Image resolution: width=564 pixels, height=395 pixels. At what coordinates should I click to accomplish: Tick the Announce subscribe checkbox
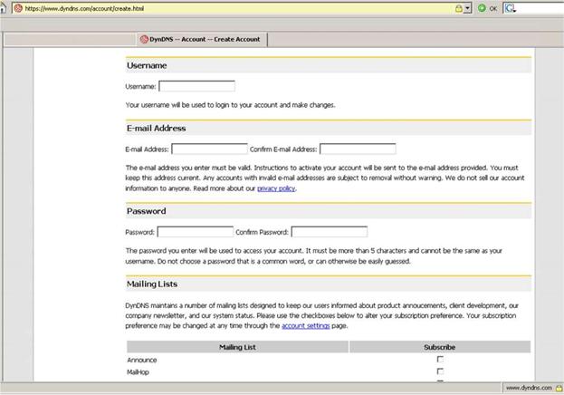pos(440,359)
